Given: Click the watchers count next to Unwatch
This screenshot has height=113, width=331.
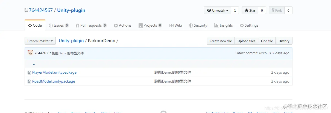Looking at the screenshot, I should [x=235, y=11].
